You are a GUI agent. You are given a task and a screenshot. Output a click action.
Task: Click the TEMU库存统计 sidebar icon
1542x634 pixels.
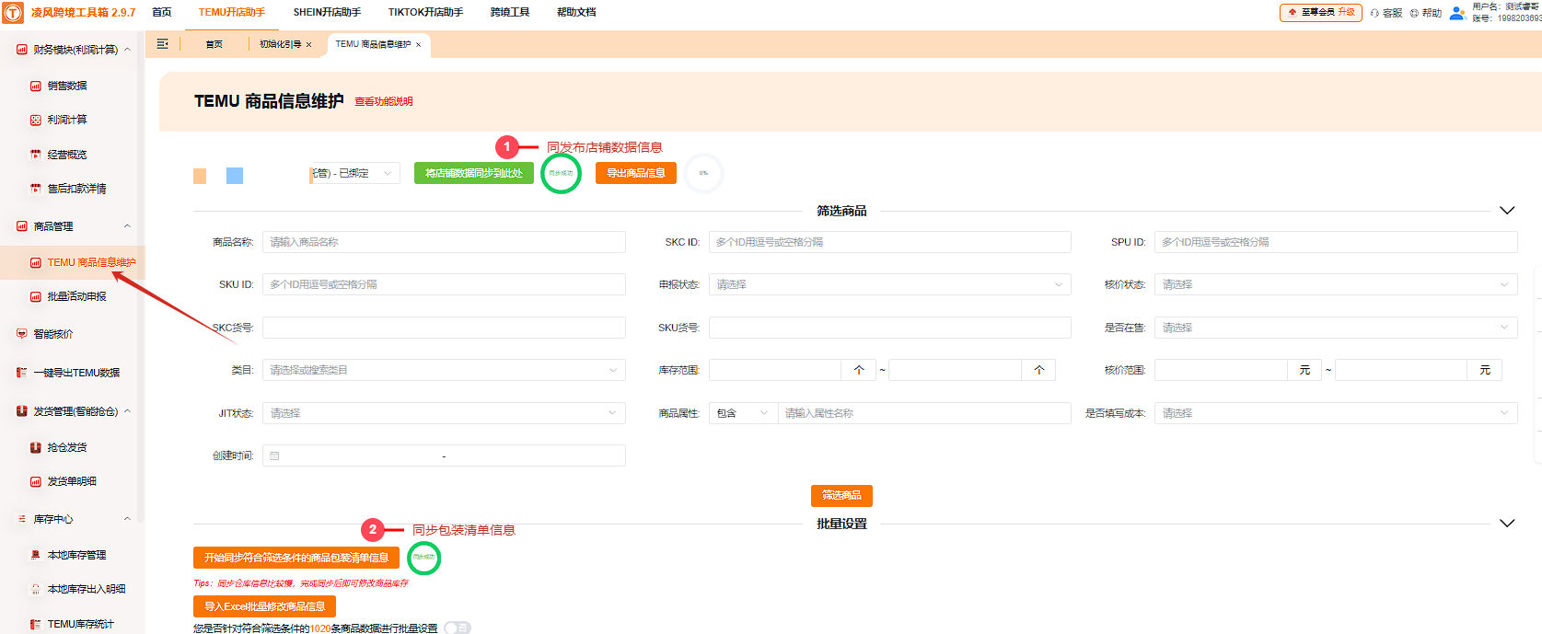(36, 624)
